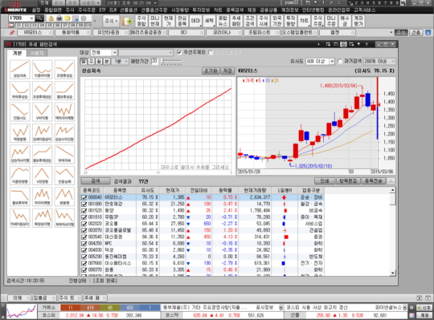Expand the 유사도 60% 이상 dropdown
434x320 pixels.
click(320, 61)
